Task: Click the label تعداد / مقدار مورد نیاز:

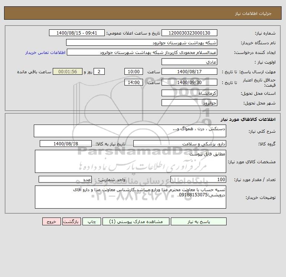Action: [255, 180]
